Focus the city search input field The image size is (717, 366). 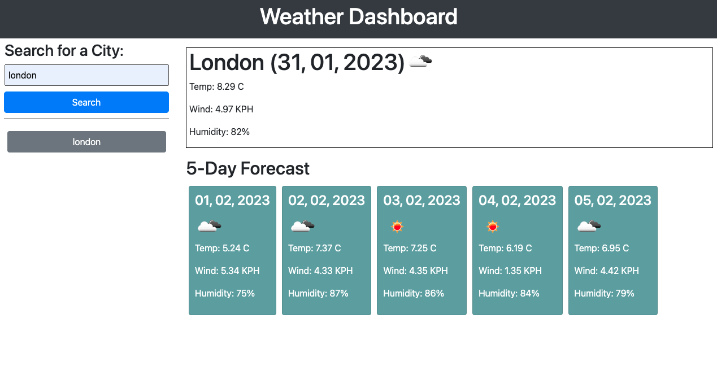click(x=86, y=75)
